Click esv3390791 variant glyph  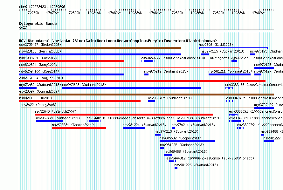click(x=240, y=128)
